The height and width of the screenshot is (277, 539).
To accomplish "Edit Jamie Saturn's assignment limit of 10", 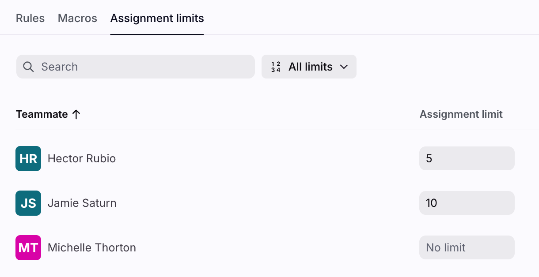I will coord(467,203).
